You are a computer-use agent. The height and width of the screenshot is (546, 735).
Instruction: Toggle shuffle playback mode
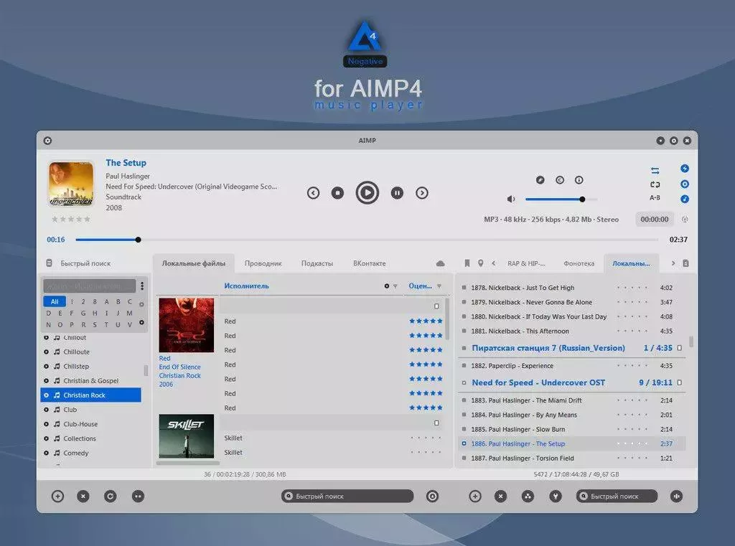click(x=655, y=170)
